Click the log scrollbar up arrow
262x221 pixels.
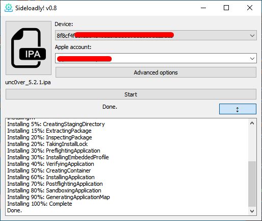(x=252, y=123)
